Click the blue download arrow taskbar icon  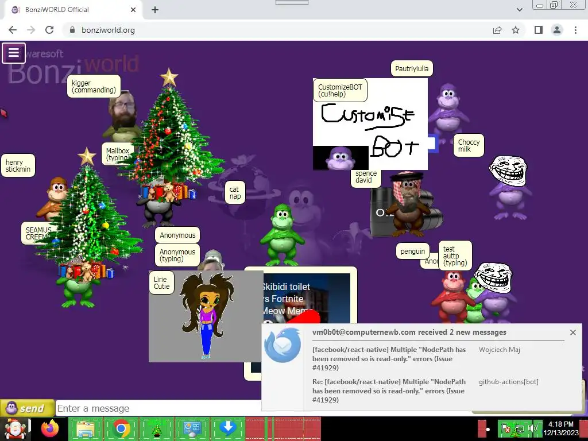pos(227,428)
